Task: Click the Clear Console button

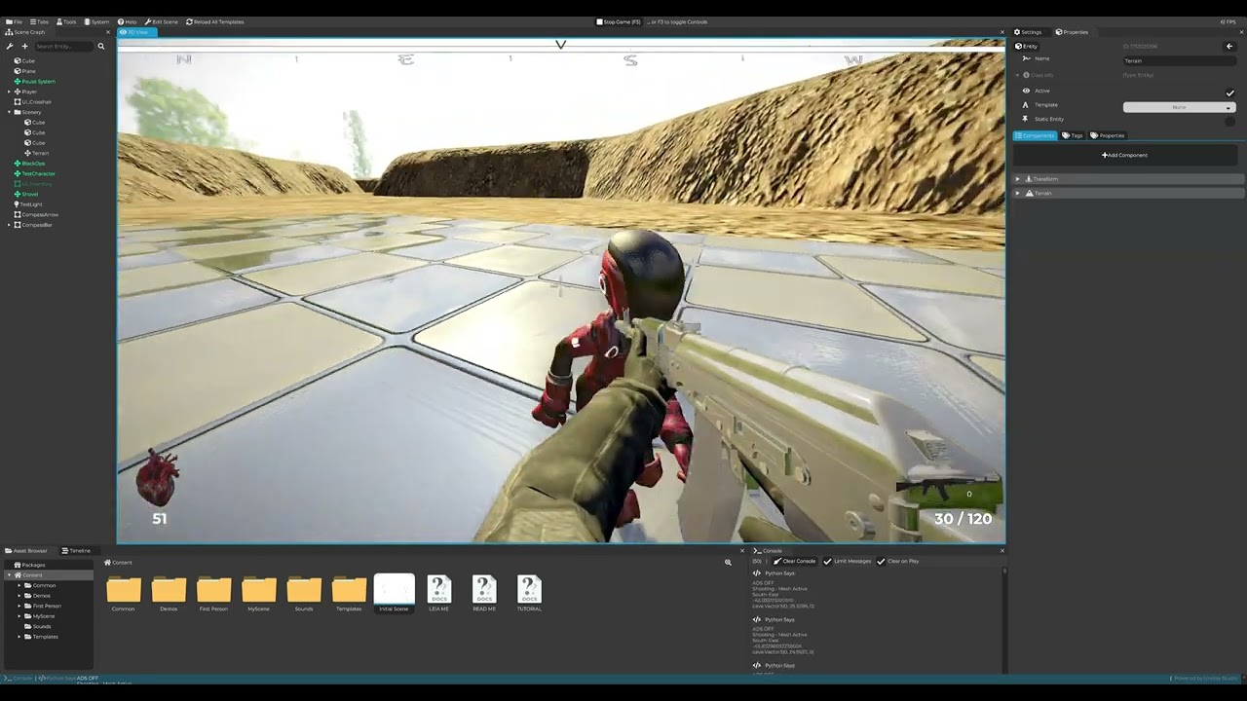Action: click(x=794, y=561)
